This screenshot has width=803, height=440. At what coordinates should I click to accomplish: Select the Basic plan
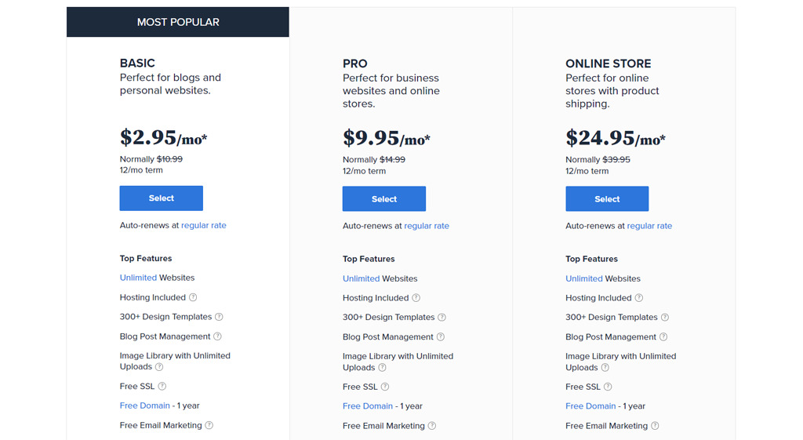pyautogui.click(x=162, y=198)
